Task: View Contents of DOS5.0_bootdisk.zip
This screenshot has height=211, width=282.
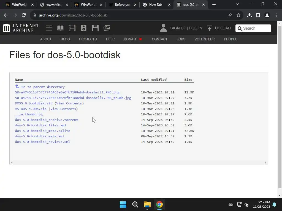Action: point(69,103)
